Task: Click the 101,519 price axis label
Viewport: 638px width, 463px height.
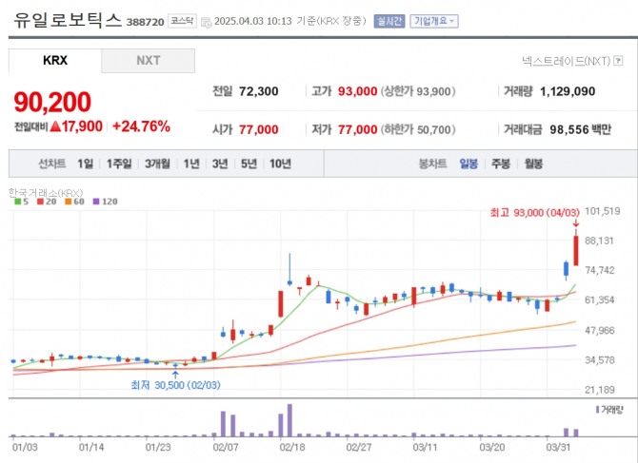Action: tap(602, 211)
